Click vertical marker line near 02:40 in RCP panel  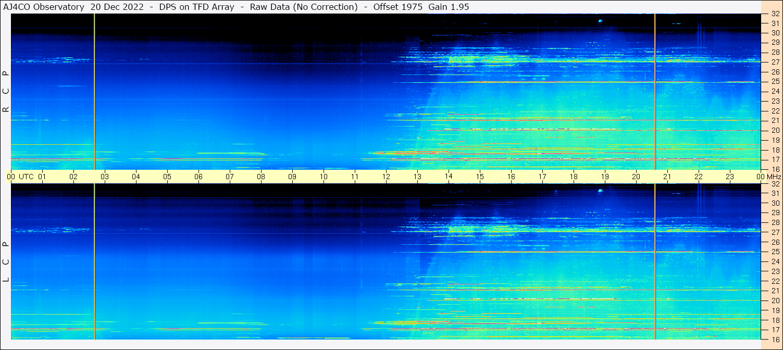coord(94,91)
